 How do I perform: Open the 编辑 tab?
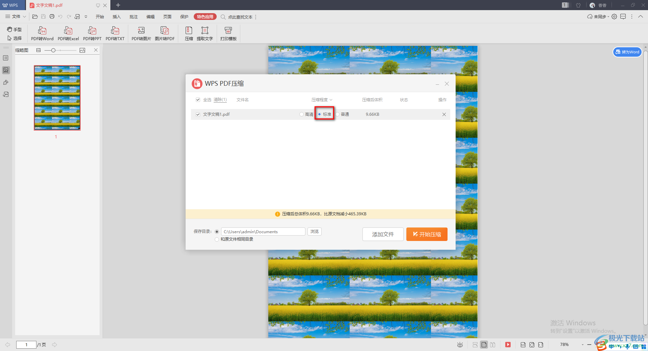151,17
